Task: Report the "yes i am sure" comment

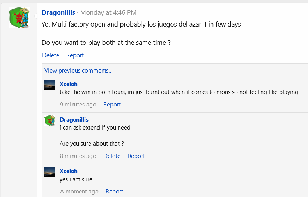Action: pos(114,192)
